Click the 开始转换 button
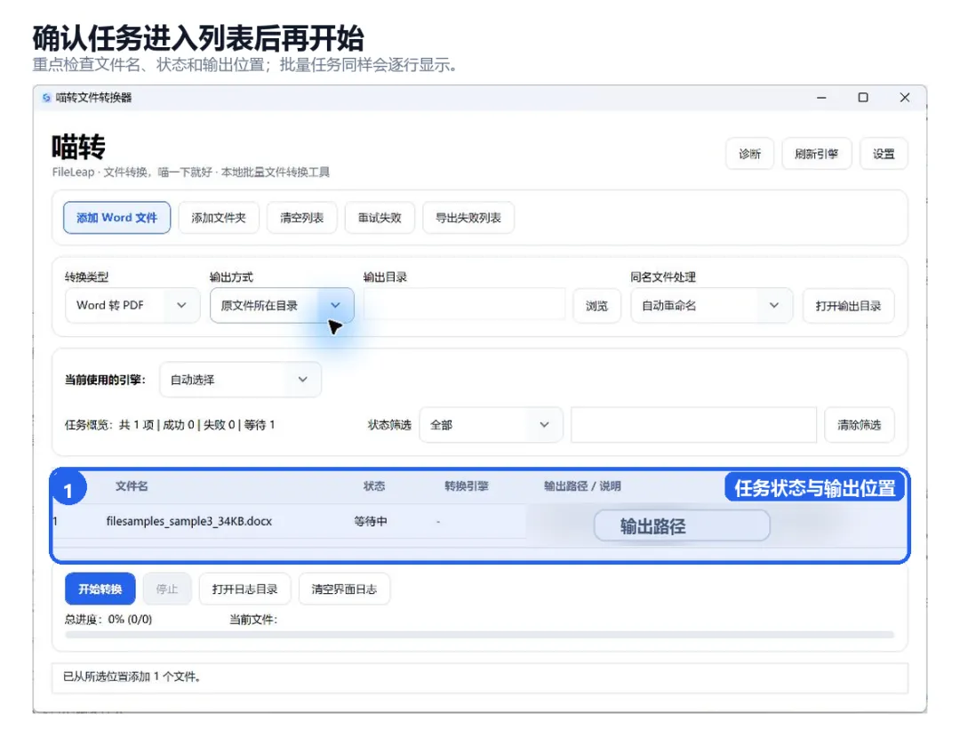 pyautogui.click(x=100, y=590)
